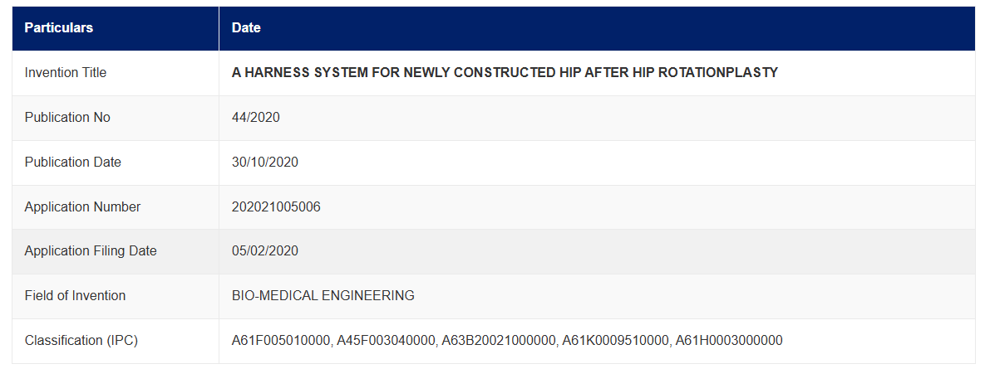
Task: Select the Field of Invention label
Action: [x=75, y=296]
